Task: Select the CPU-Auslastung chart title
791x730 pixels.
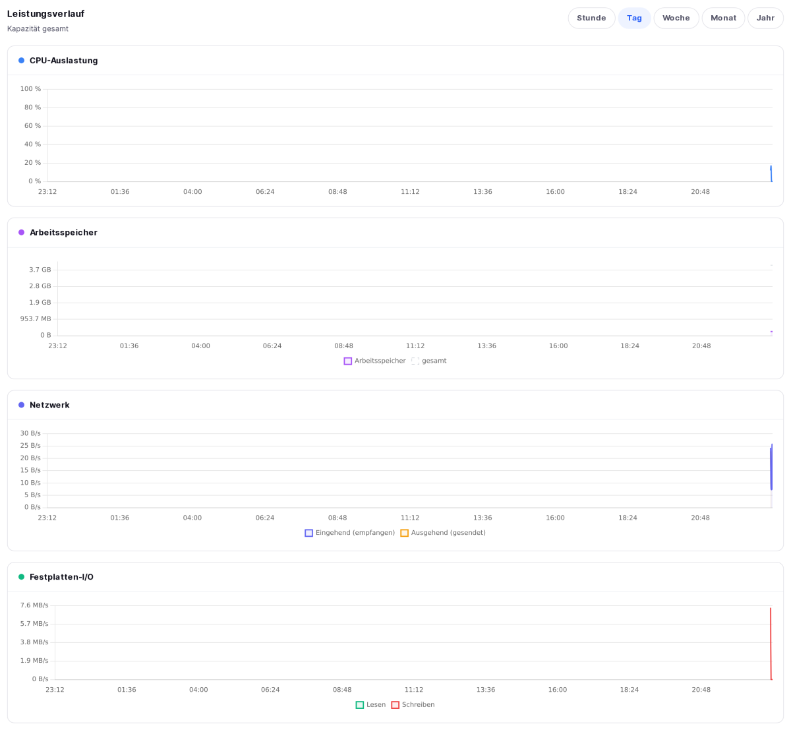Action: [63, 61]
